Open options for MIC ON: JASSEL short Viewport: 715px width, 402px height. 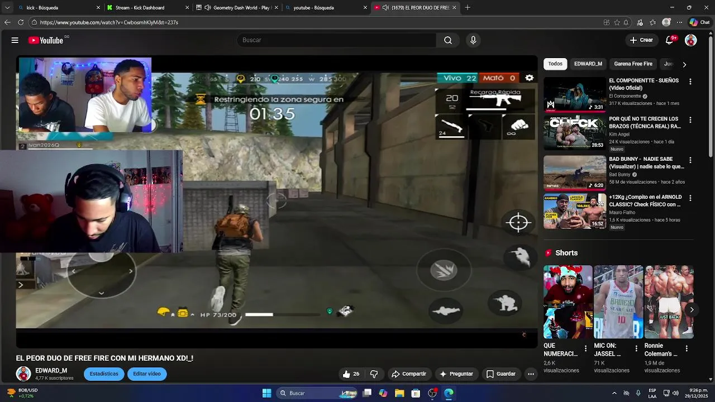coord(636,348)
